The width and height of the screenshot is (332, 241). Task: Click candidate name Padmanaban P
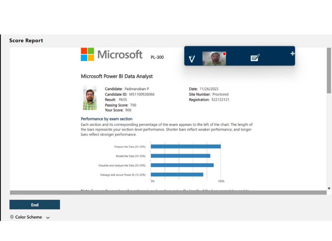(136, 89)
